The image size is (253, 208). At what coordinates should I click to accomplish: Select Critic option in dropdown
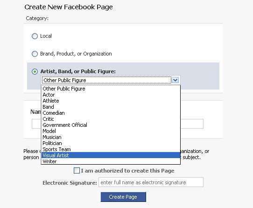(111, 119)
